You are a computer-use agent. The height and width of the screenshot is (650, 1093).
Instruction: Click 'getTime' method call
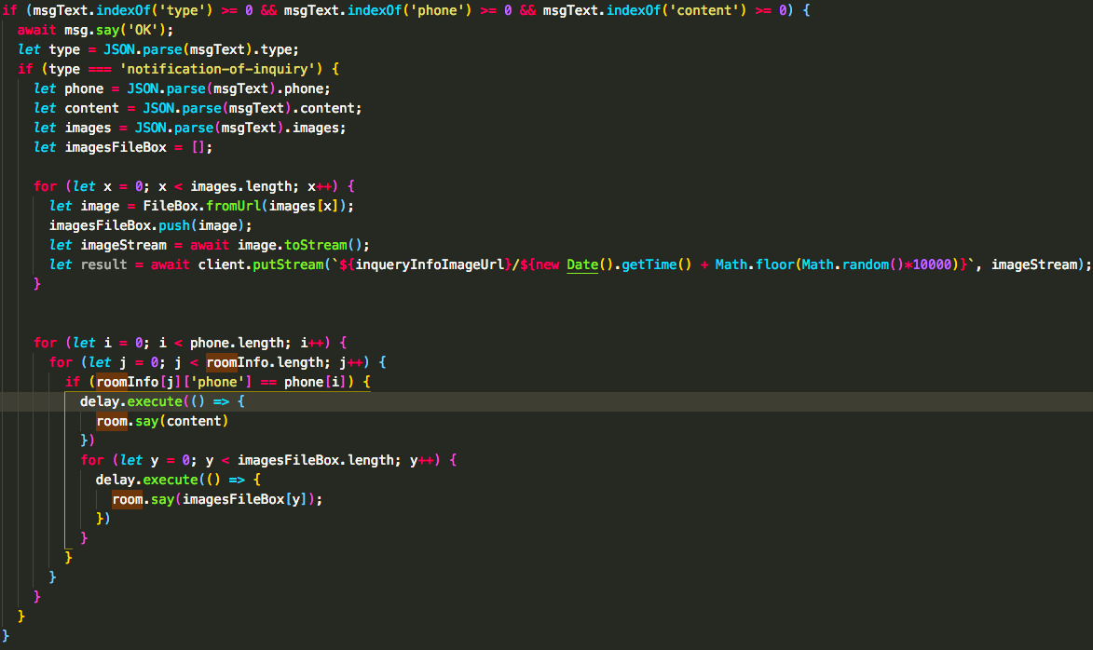pyautogui.click(x=649, y=264)
